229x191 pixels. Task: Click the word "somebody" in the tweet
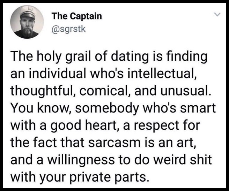106,108
